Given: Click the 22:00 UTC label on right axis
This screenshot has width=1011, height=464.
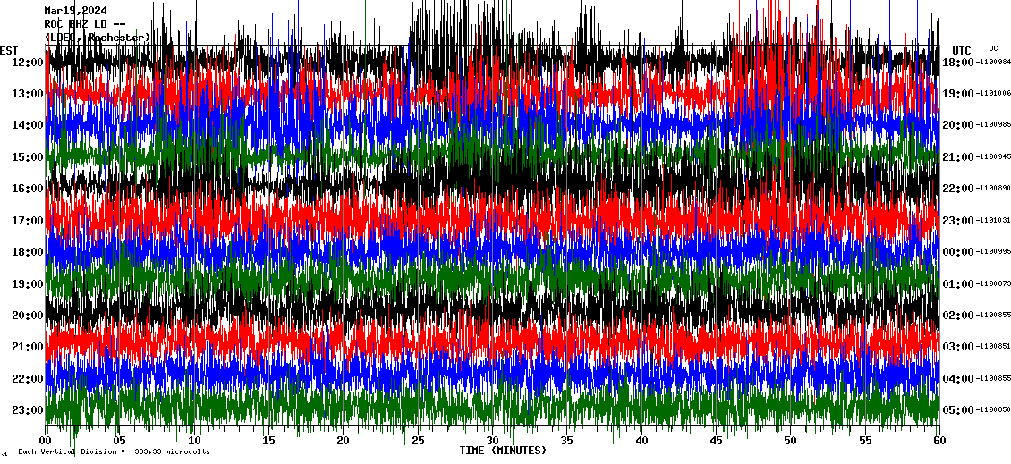Looking at the screenshot, I should 957,188.
